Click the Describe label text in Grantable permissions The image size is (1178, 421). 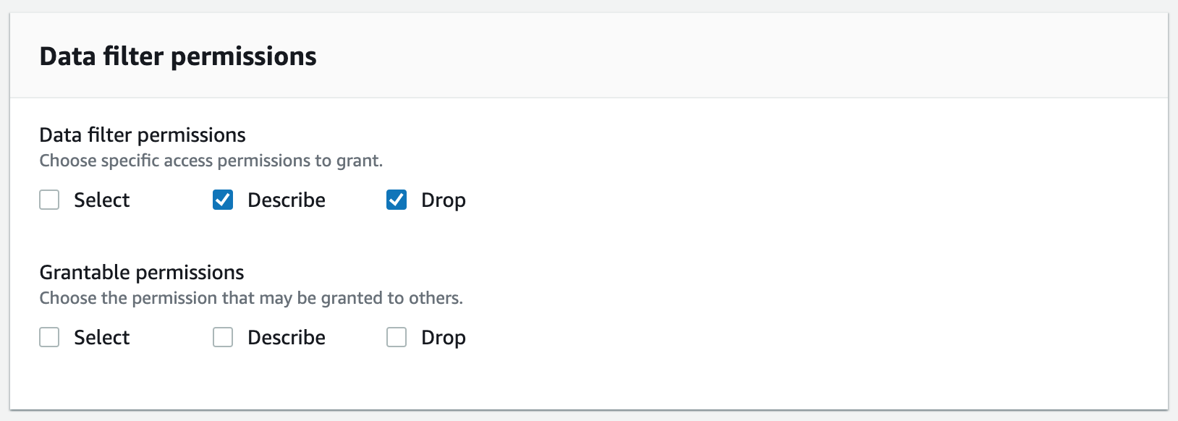(x=287, y=338)
